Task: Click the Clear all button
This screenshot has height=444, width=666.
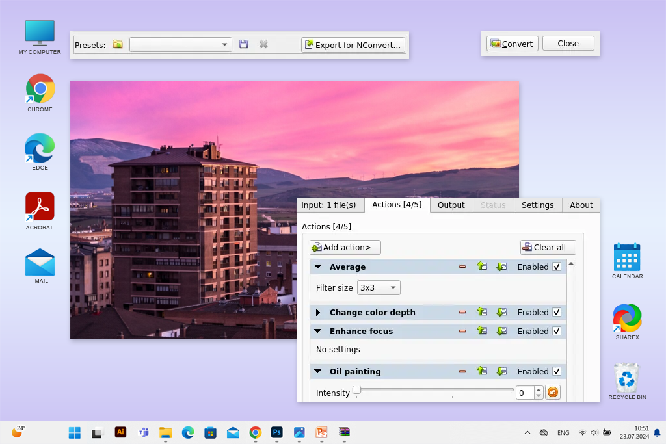Action: (548, 247)
